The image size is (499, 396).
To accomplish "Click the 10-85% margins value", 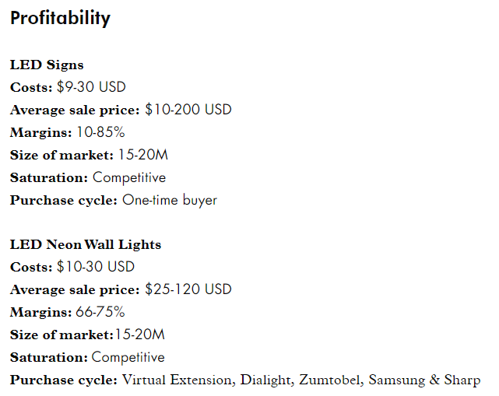I will [x=100, y=132].
